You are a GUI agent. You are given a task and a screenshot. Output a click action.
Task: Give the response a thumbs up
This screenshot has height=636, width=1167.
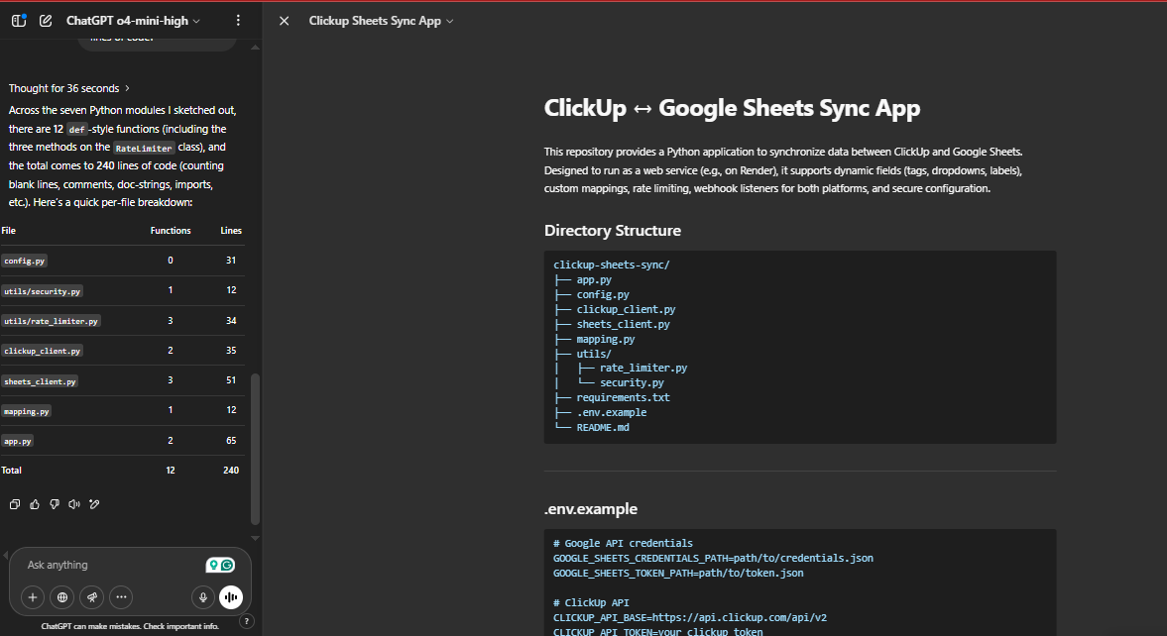35,504
